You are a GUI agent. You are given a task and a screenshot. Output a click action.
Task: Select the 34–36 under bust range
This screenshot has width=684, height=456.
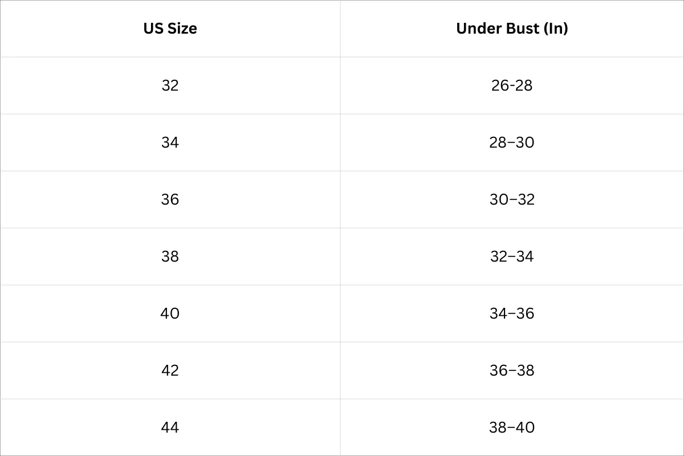pyautogui.click(x=512, y=313)
